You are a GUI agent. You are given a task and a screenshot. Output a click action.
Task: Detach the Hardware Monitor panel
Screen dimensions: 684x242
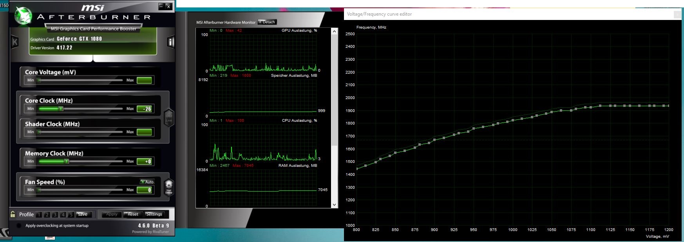(267, 22)
